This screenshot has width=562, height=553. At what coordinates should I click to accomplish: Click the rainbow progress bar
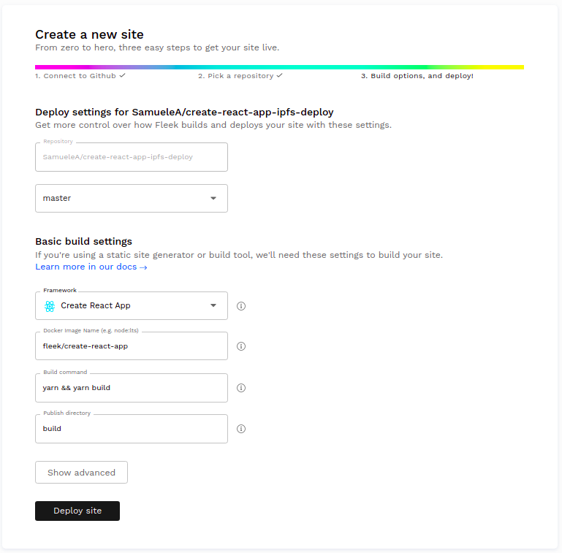pos(279,67)
